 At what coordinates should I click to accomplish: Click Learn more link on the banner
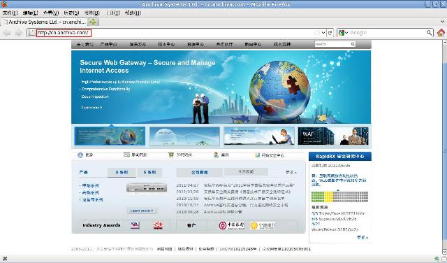pos(91,108)
